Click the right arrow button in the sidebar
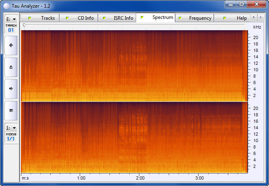This screenshot has height=186, width=269. click(11, 89)
